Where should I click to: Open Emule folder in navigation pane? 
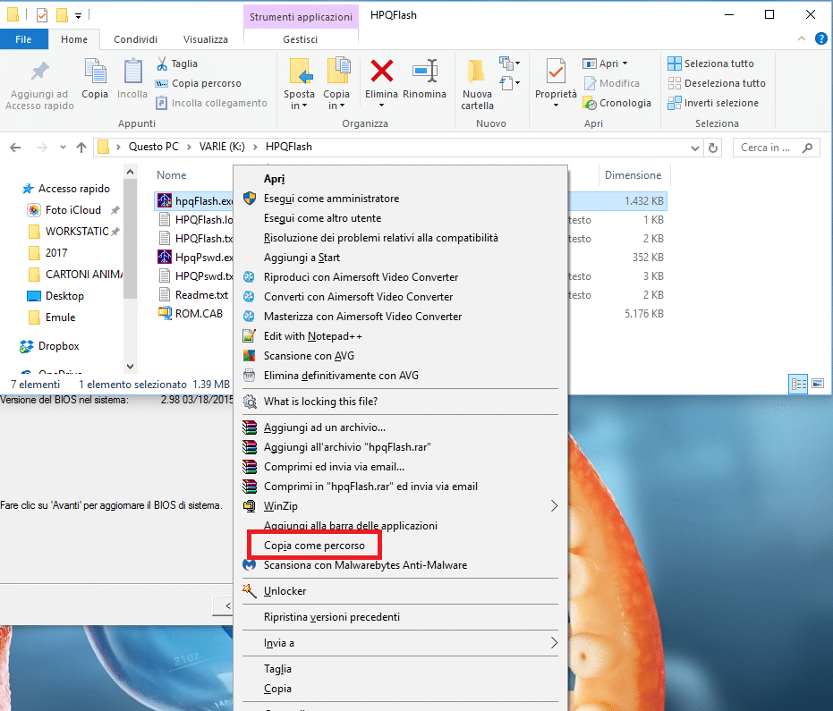[61, 317]
